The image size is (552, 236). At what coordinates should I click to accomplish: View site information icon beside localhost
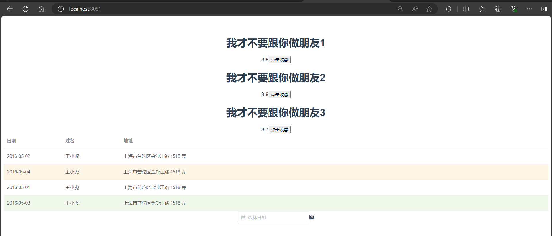click(61, 9)
